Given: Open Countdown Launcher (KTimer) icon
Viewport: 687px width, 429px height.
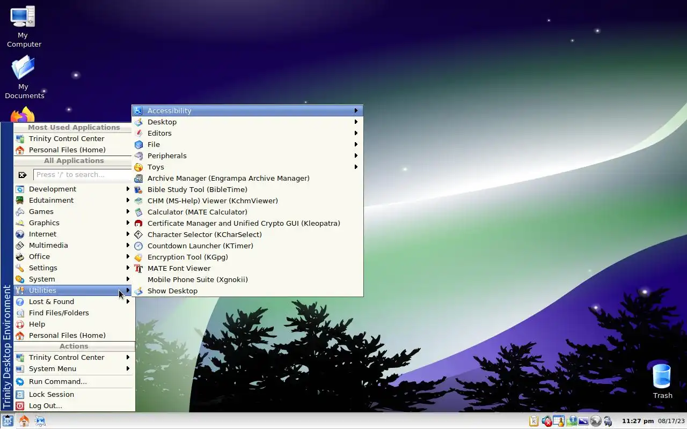Looking at the screenshot, I should (138, 246).
